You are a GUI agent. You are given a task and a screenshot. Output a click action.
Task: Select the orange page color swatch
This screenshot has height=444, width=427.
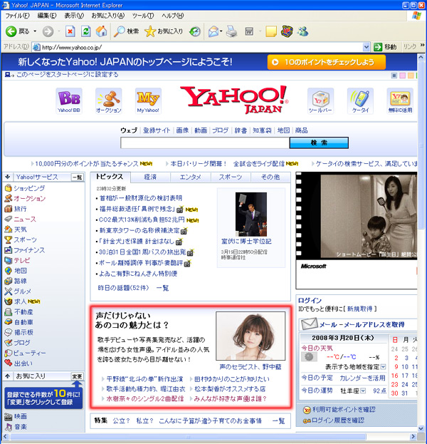click(x=411, y=76)
